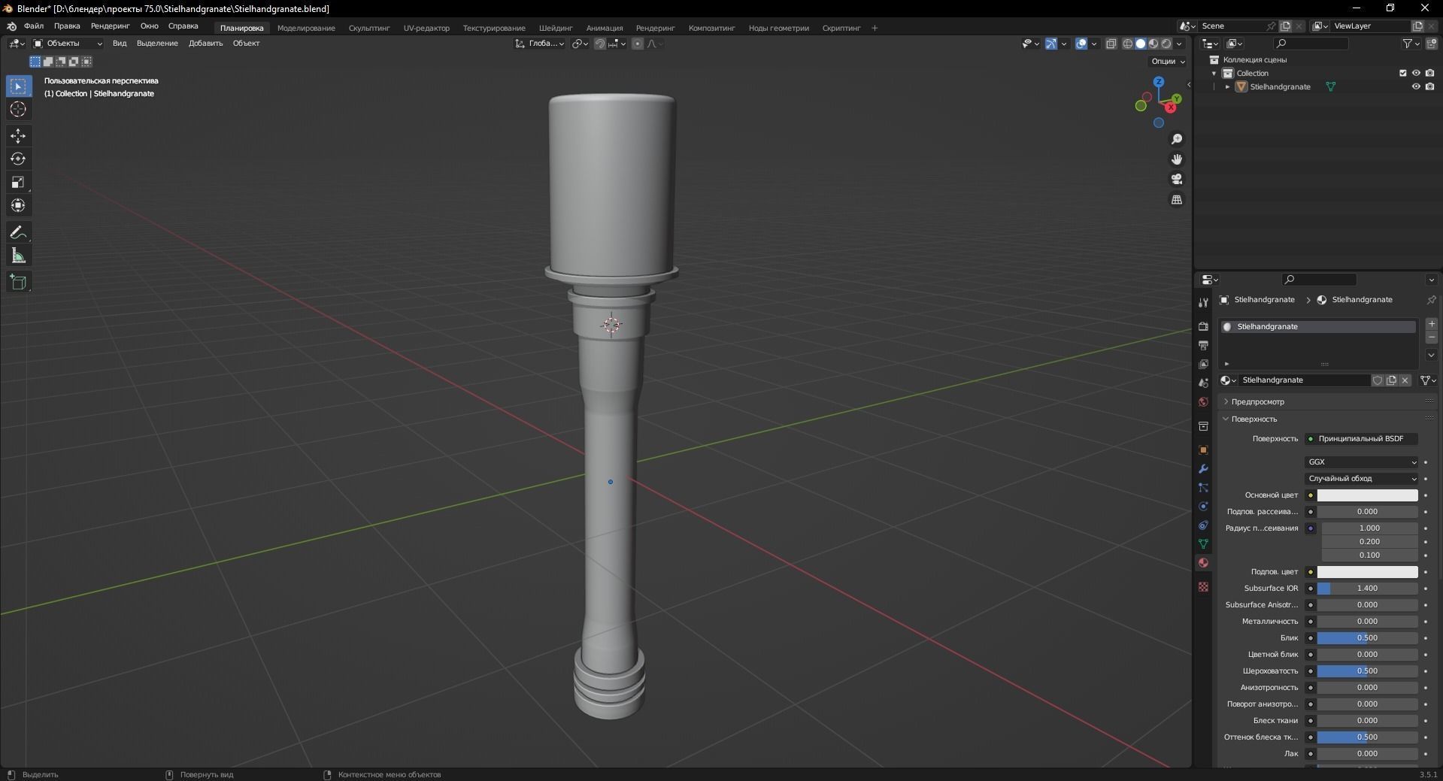Click the Base Color swatch

(1367, 495)
